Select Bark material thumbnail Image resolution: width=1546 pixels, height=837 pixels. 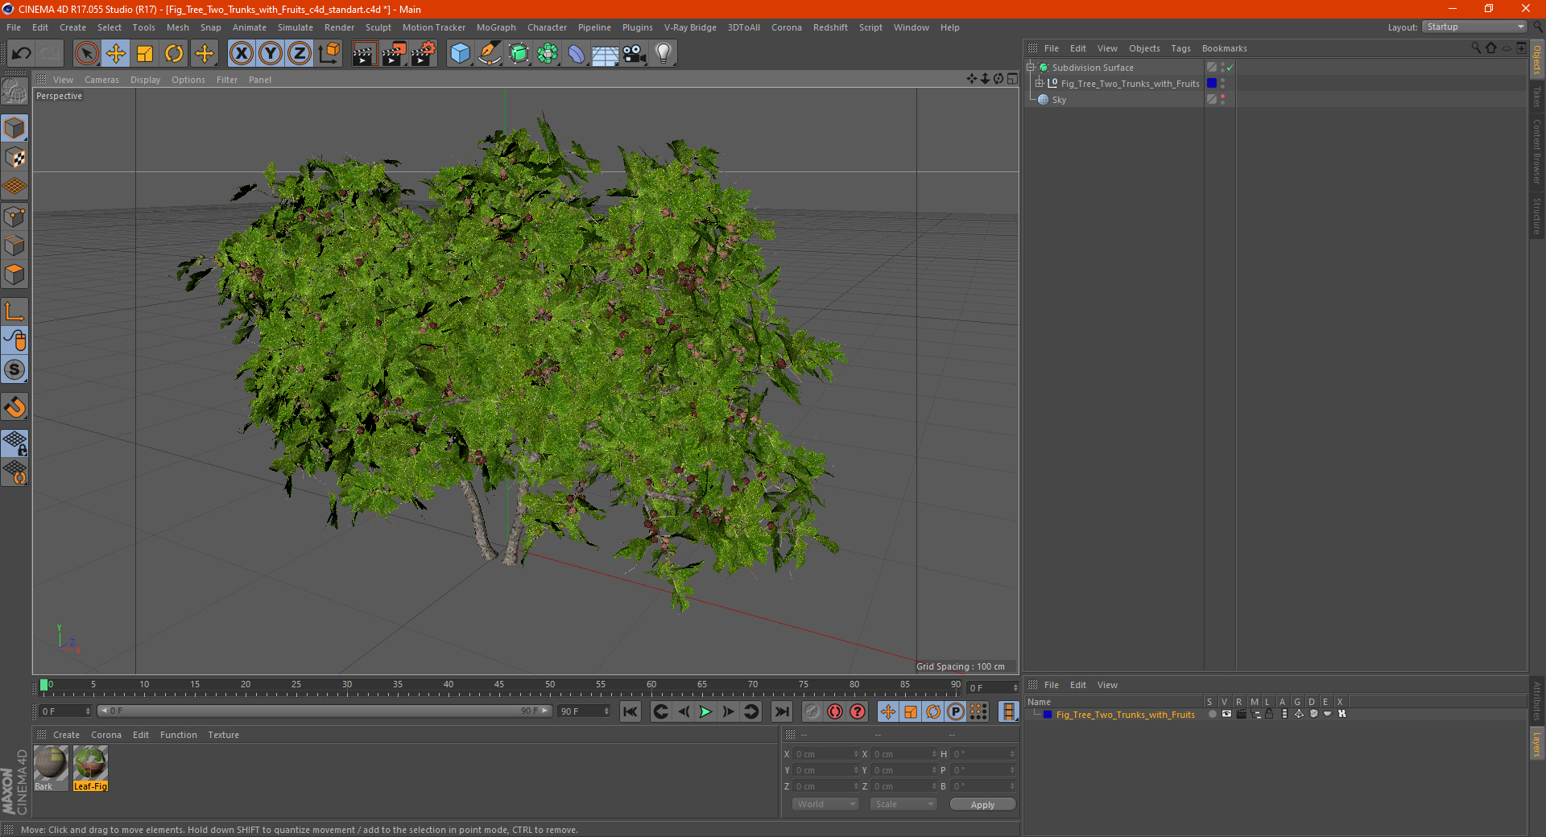point(51,768)
